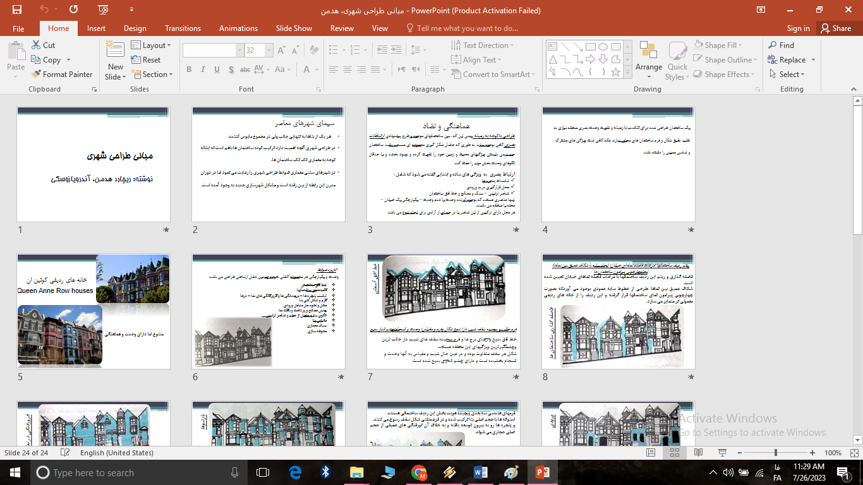Viewport: 863px width, 485px height.
Task: Click the Replace tool
Action: pyautogui.click(x=792, y=59)
